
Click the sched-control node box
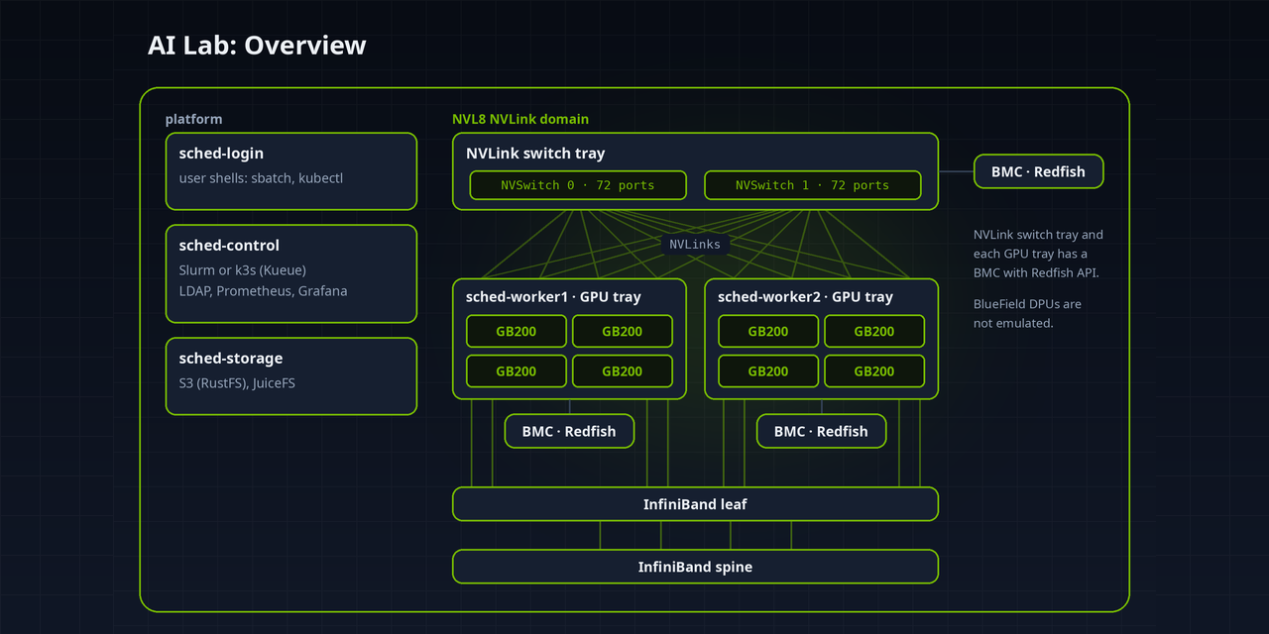(x=291, y=273)
